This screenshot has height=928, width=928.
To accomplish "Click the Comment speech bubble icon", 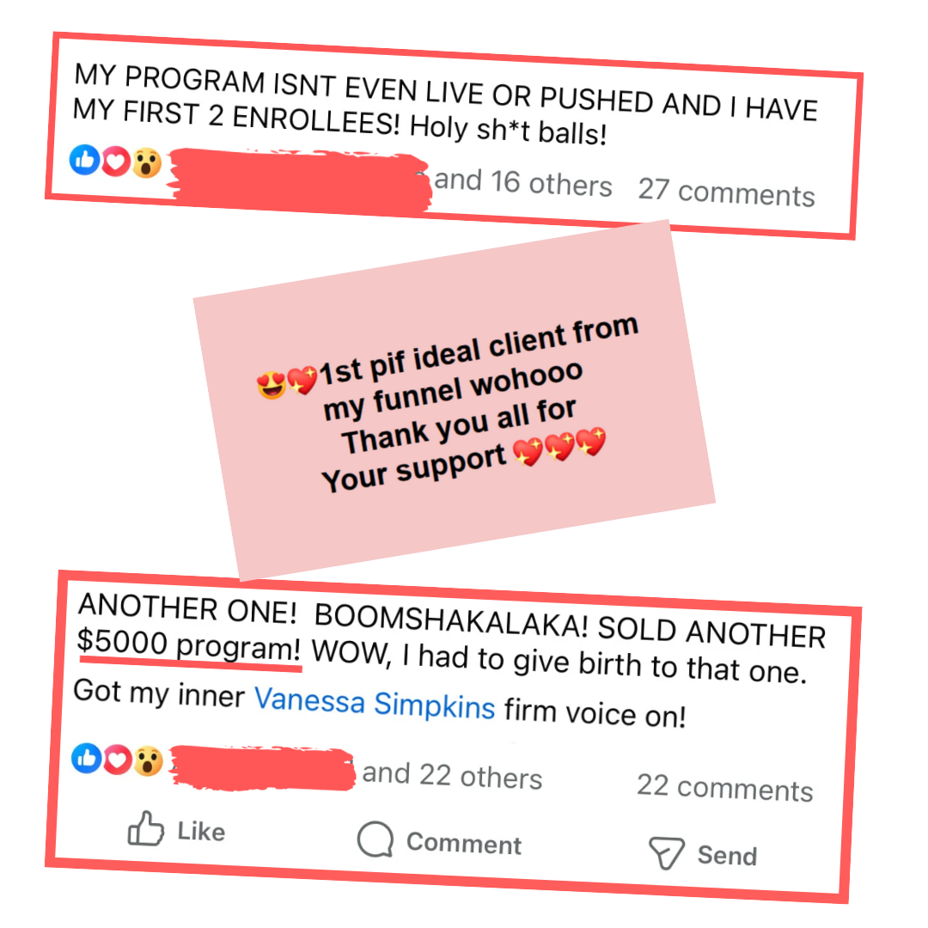I will point(375,839).
